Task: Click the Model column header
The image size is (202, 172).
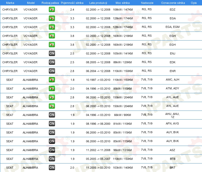Action: point(31,3)
